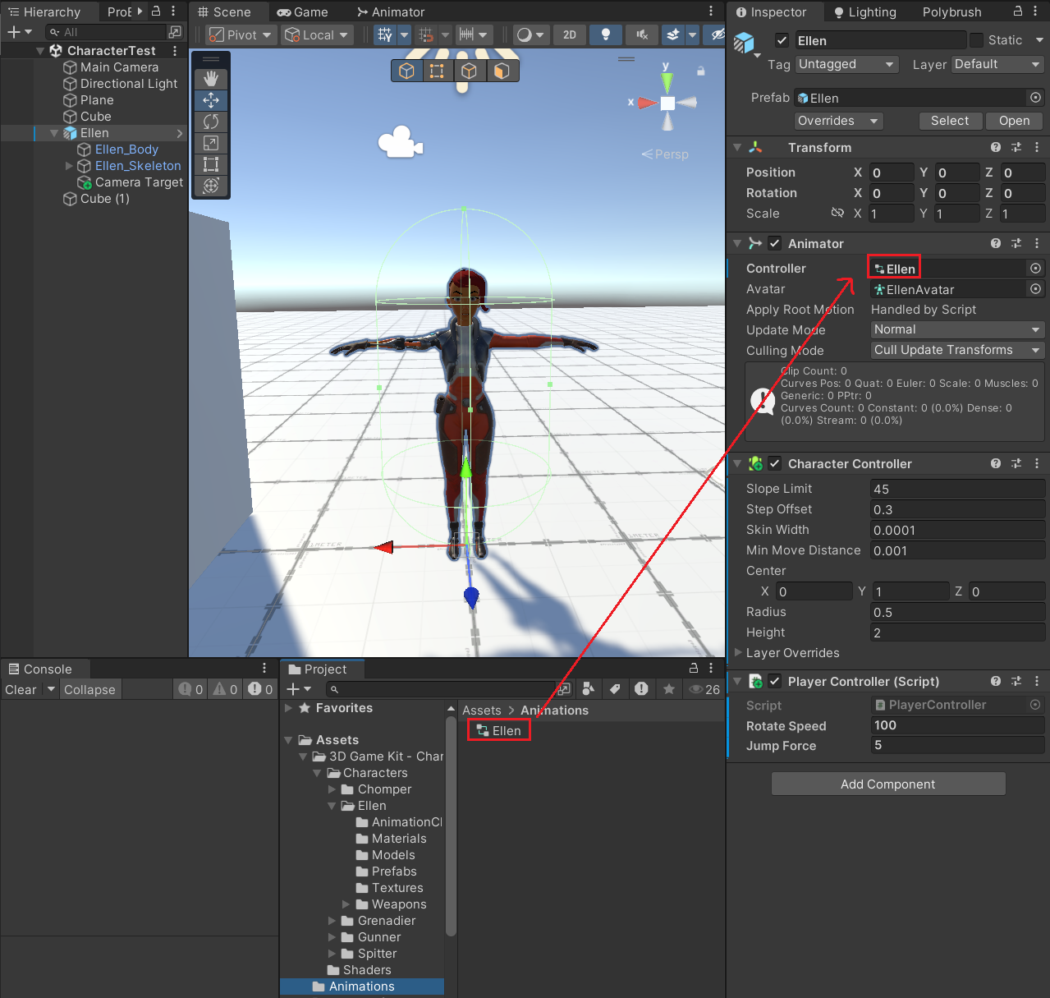Click the half-shaded cube icon in Scene overlay

click(x=500, y=71)
